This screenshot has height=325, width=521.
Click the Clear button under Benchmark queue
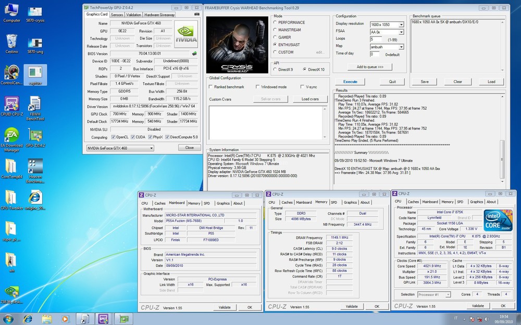(x=458, y=82)
